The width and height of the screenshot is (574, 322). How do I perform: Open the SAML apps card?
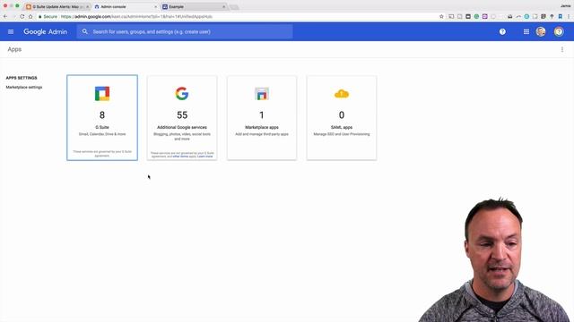[342, 117]
